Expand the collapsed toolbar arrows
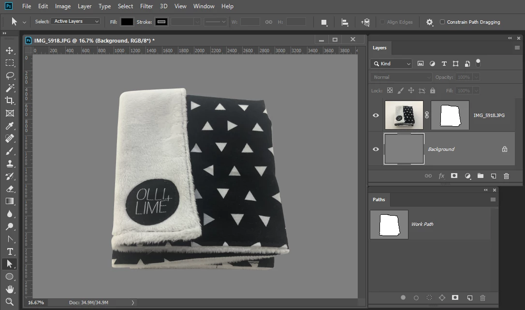Viewport: 525px width, 310px height. pos(4,33)
